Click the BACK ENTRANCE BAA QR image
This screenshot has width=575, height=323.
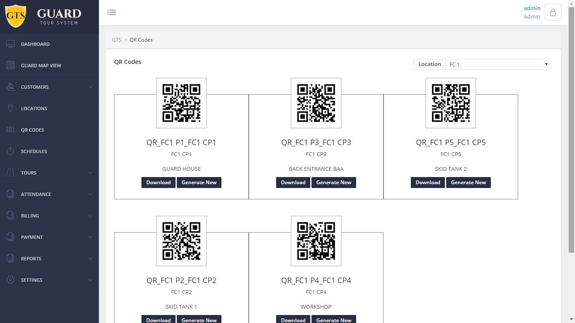tap(316, 103)
